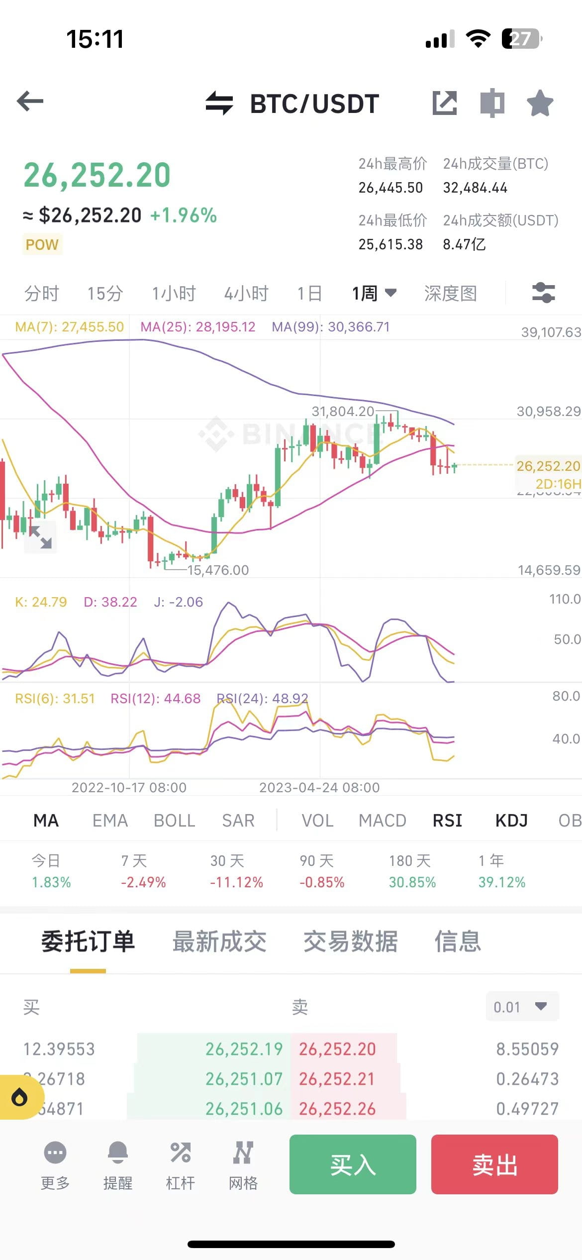Screen dimensions: 582x1260
Task: Toggle the MACD sub-indicator
Action: [383, 821]
